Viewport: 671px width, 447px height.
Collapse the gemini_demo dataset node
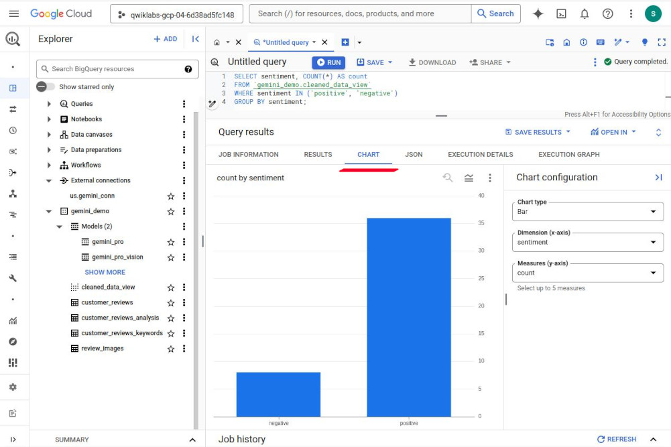49,211
